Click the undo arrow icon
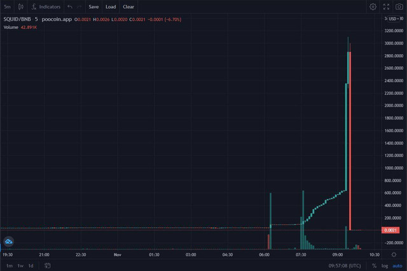 [69, 6]
